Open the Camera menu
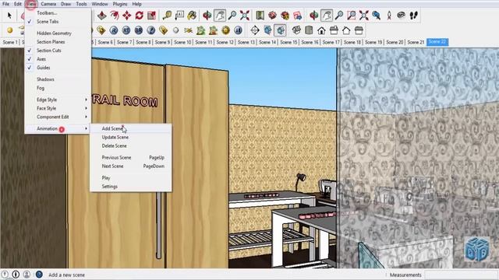The width and height of the screenshot is (499, 280). [48, 4]
